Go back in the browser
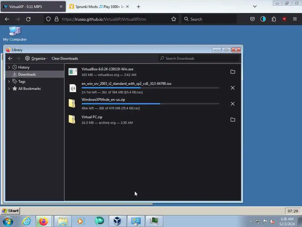Image resolution: width=302 pixels, height=227 pixels. [x=7, y=19]
